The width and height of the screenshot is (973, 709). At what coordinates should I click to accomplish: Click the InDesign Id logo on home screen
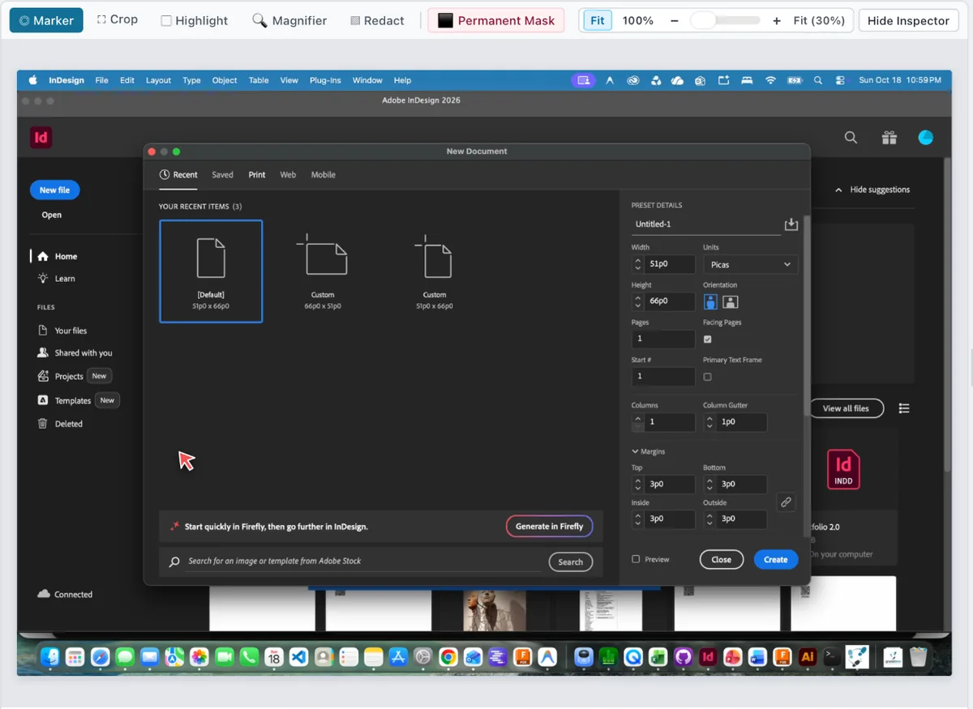point(41,137)
